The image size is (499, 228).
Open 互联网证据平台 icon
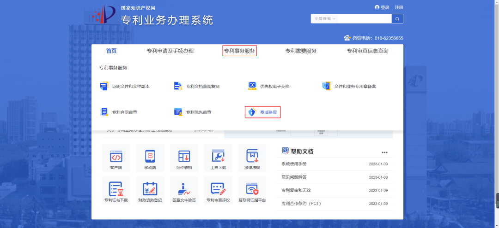pyautogui.click(x=252, y=189)
